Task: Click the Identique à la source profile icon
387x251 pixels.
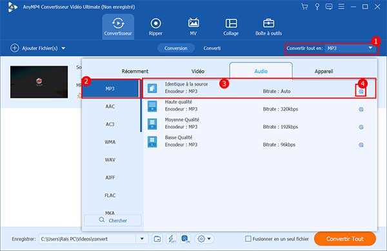Action: point(152,88)
